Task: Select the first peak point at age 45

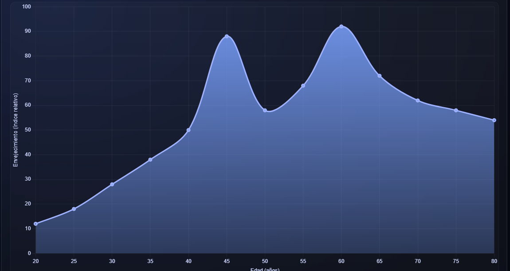Action: pos(227,36)
